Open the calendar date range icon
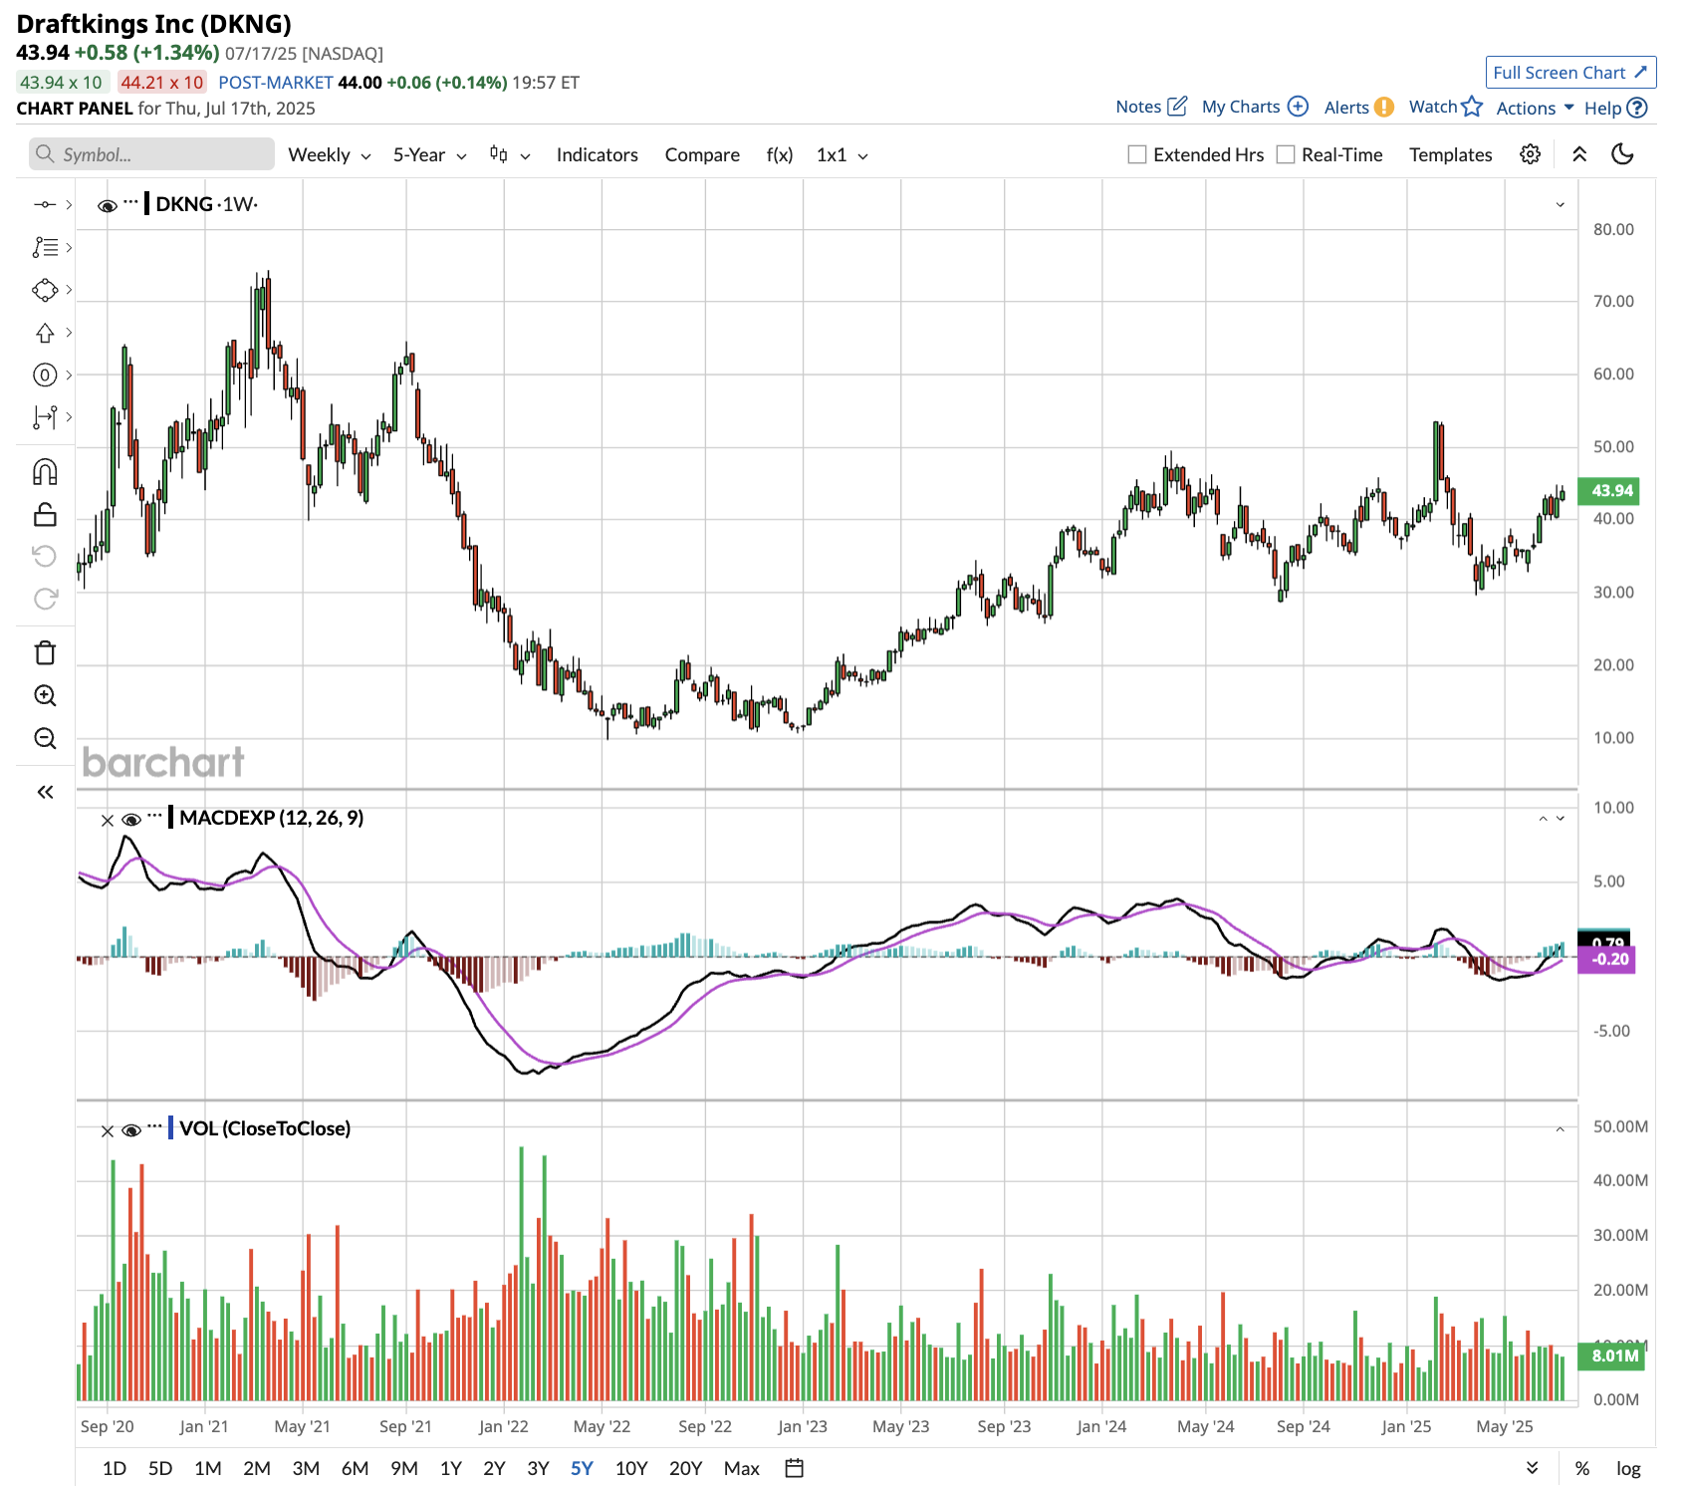Image resolution: width=1685 pixels, height=1486 pixels. coord(794,1468)
